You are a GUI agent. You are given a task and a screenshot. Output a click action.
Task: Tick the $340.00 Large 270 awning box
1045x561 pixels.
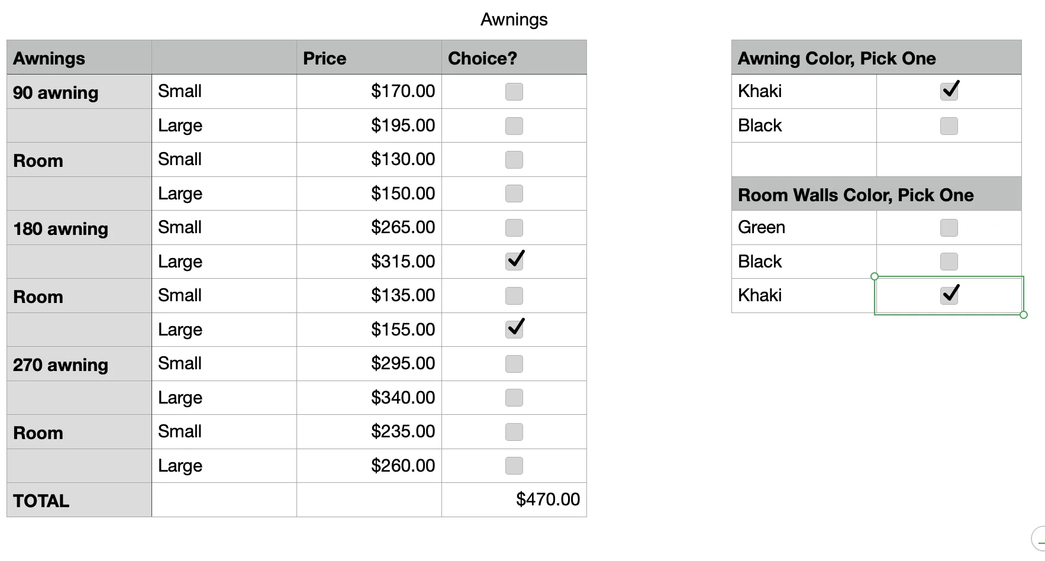pyautogui.click(x=514, y=398)
